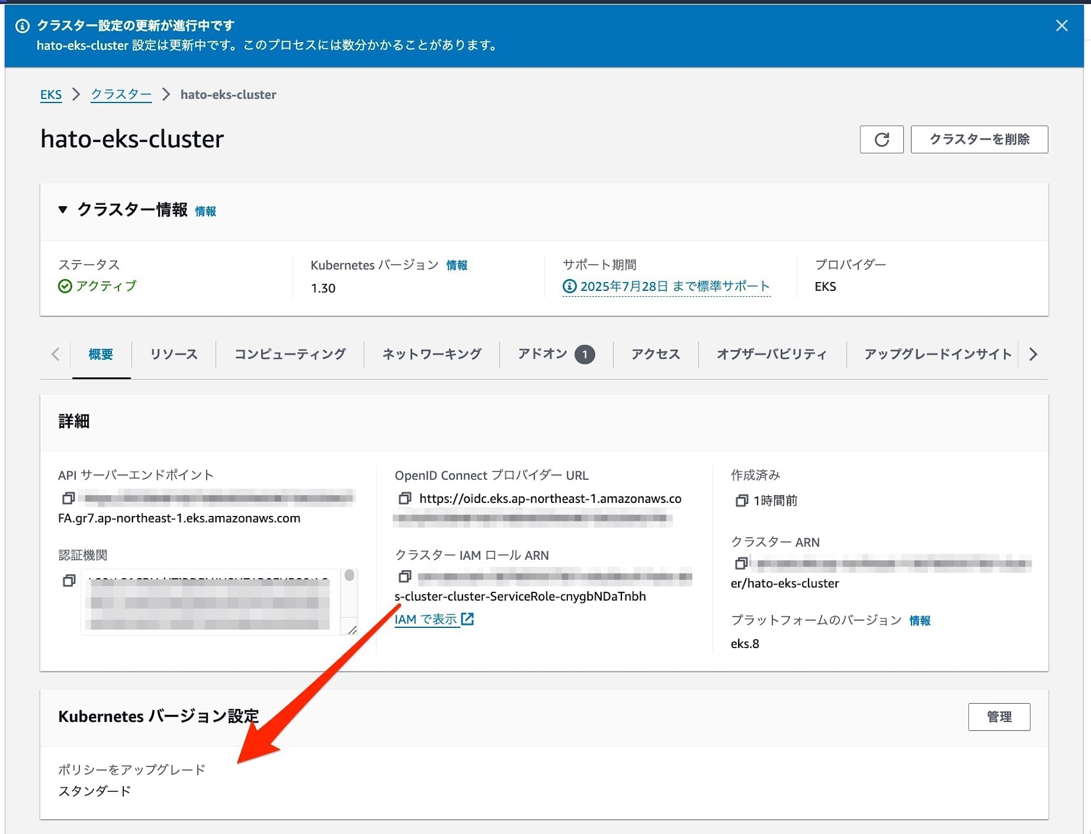The image size is (1091, 834).
Task: Collapse the クラスター情報 section triangle
Action: click(x=63, y=209)
